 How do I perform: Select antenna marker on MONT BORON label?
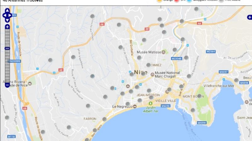tap(199, 96)
